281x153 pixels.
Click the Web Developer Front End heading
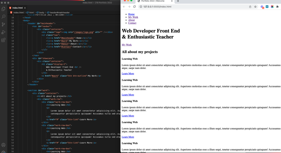151,34
